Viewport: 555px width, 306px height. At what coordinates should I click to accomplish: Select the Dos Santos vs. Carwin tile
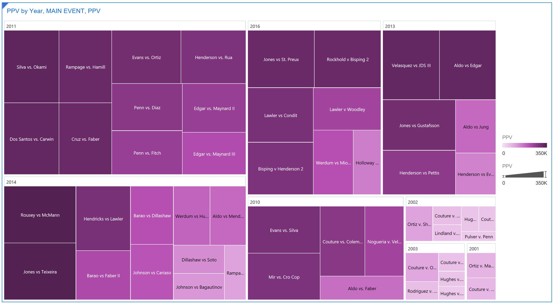point(31,139)
